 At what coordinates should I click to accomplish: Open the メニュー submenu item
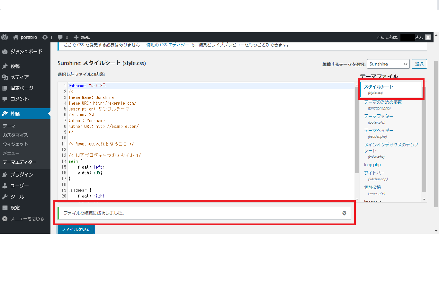[x=11, y=153]
